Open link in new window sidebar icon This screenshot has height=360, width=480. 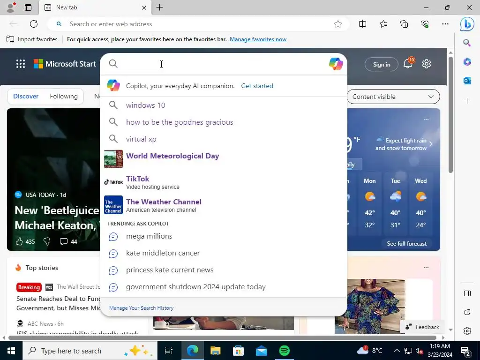[x=467, y=312]
